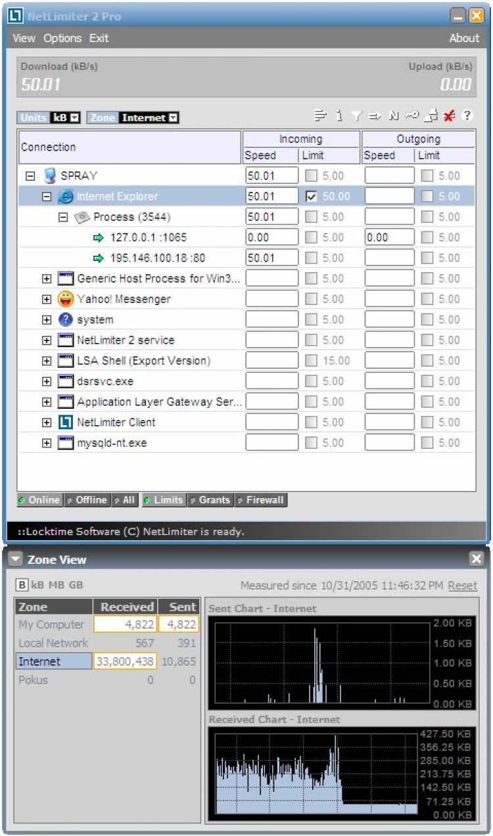Select the Online tab
Screen dimensions: 493x836
pyautogui.click(x=40, y=500)
